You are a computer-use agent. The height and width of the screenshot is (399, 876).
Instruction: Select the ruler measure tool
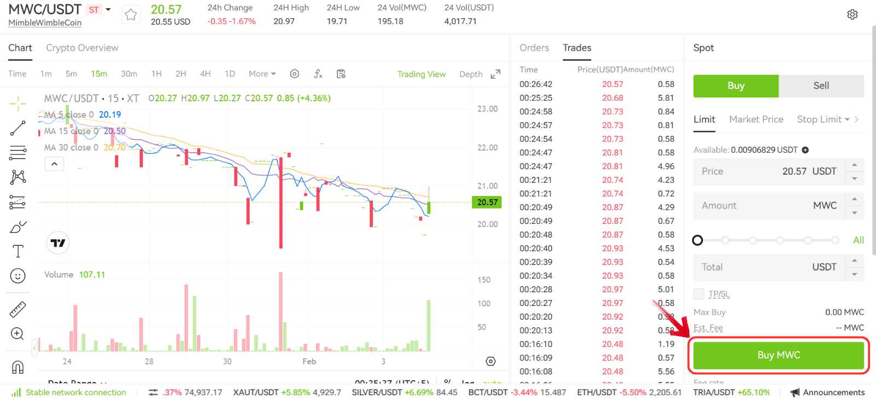coord(18,310)
